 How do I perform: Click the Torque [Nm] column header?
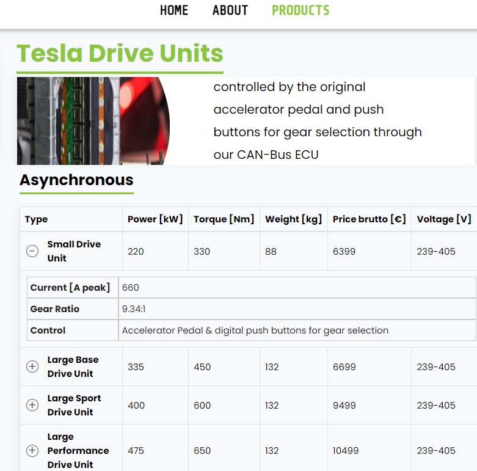224,219
